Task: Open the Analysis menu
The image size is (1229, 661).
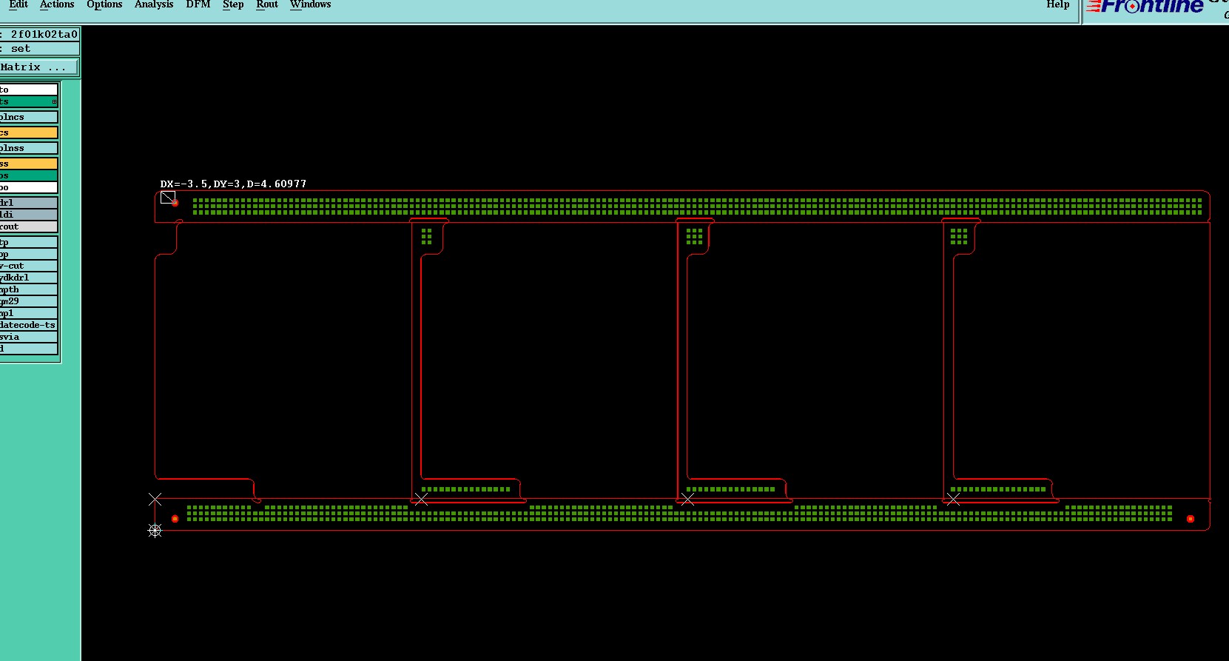Action: [154, 4]
